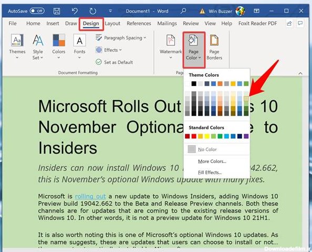Viewport: 312px width, 252px height.
Task: Collapse the ribbon with the chevron
Action: (x=300, y=73)
